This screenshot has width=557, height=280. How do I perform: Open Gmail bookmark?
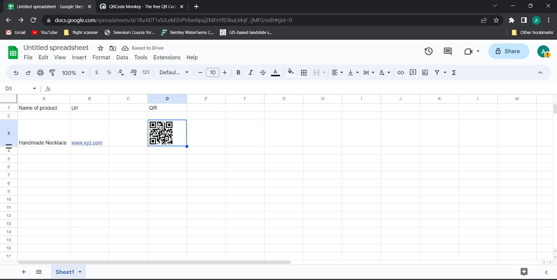tap(16, 32)
